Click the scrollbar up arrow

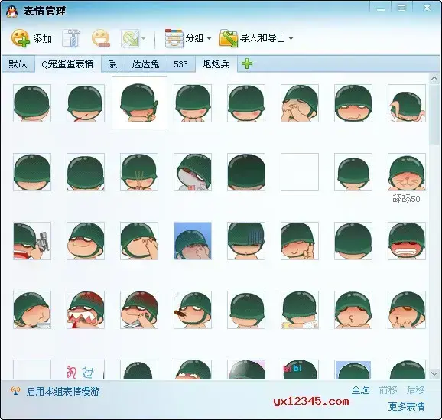[434, 80]
